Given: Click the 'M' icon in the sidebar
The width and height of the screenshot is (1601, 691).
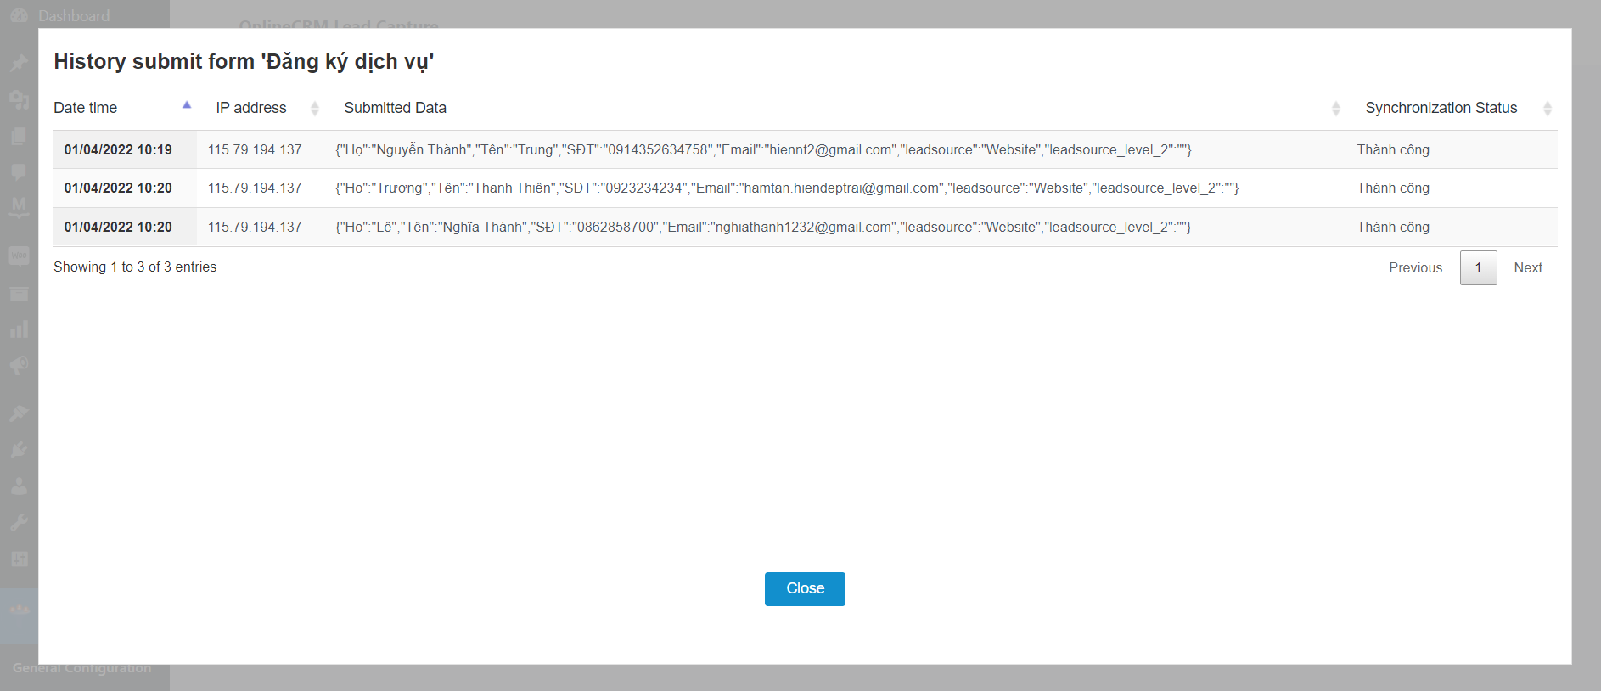Looking at the screenshot, I should (x=19, y=207).
